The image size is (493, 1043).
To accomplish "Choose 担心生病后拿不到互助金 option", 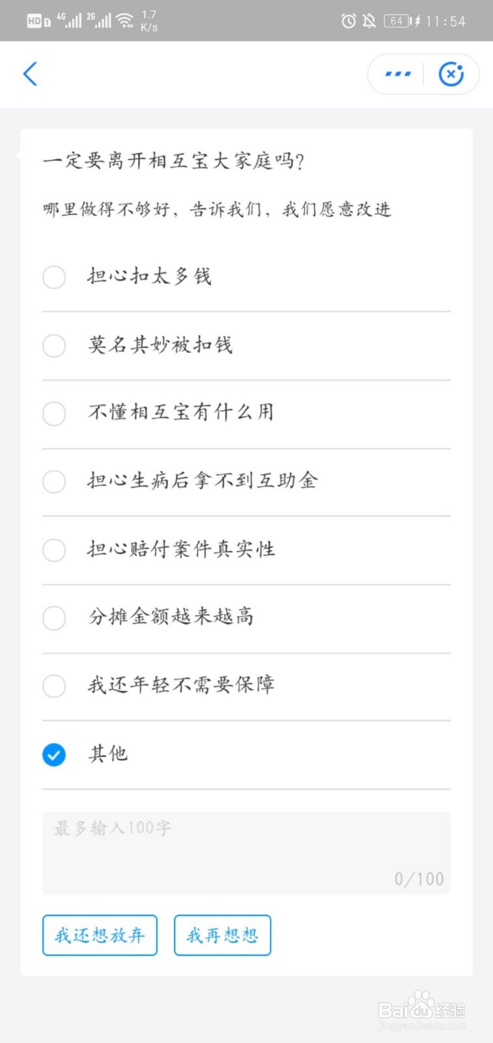I will [x=54, y=482].
